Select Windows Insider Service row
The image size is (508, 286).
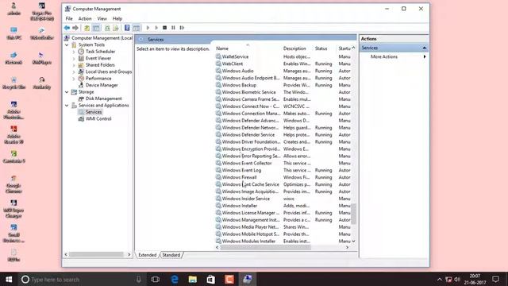(283, 199)
